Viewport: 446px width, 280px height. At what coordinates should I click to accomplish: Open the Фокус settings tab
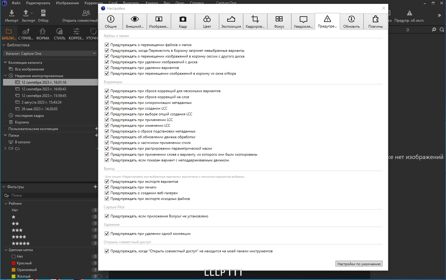coord(279,21)
